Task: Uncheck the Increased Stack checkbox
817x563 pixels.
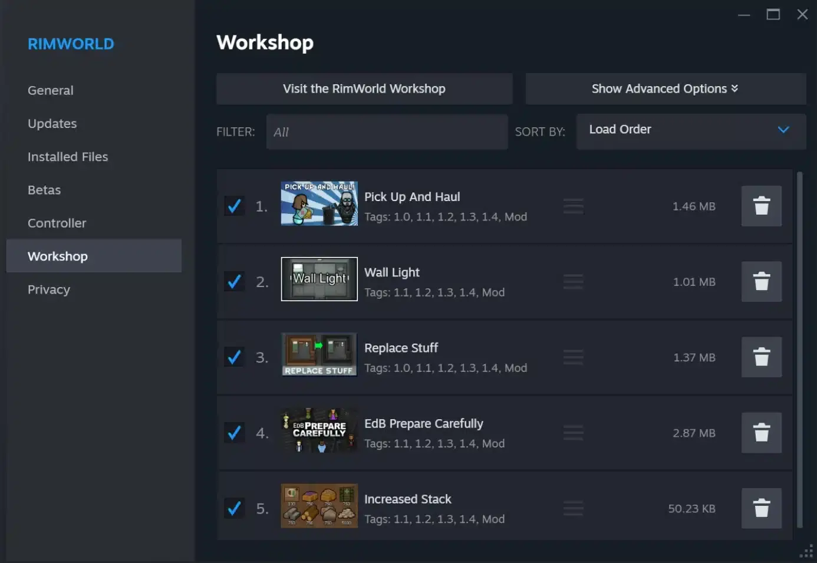Action: click(234, 508)
